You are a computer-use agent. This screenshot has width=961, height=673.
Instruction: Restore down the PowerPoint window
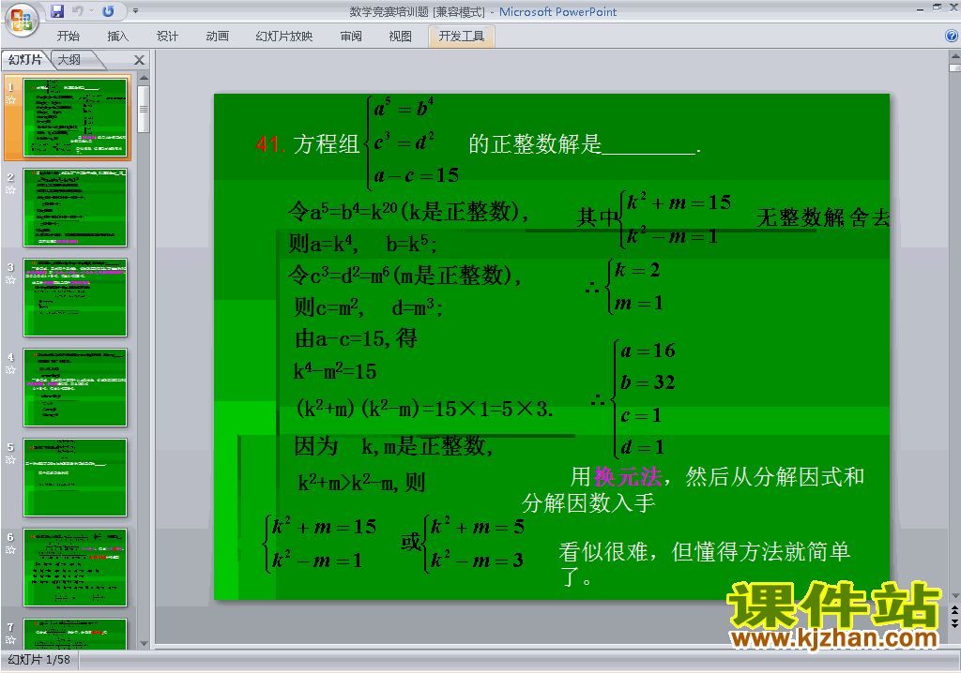click(x=937, y=7)
